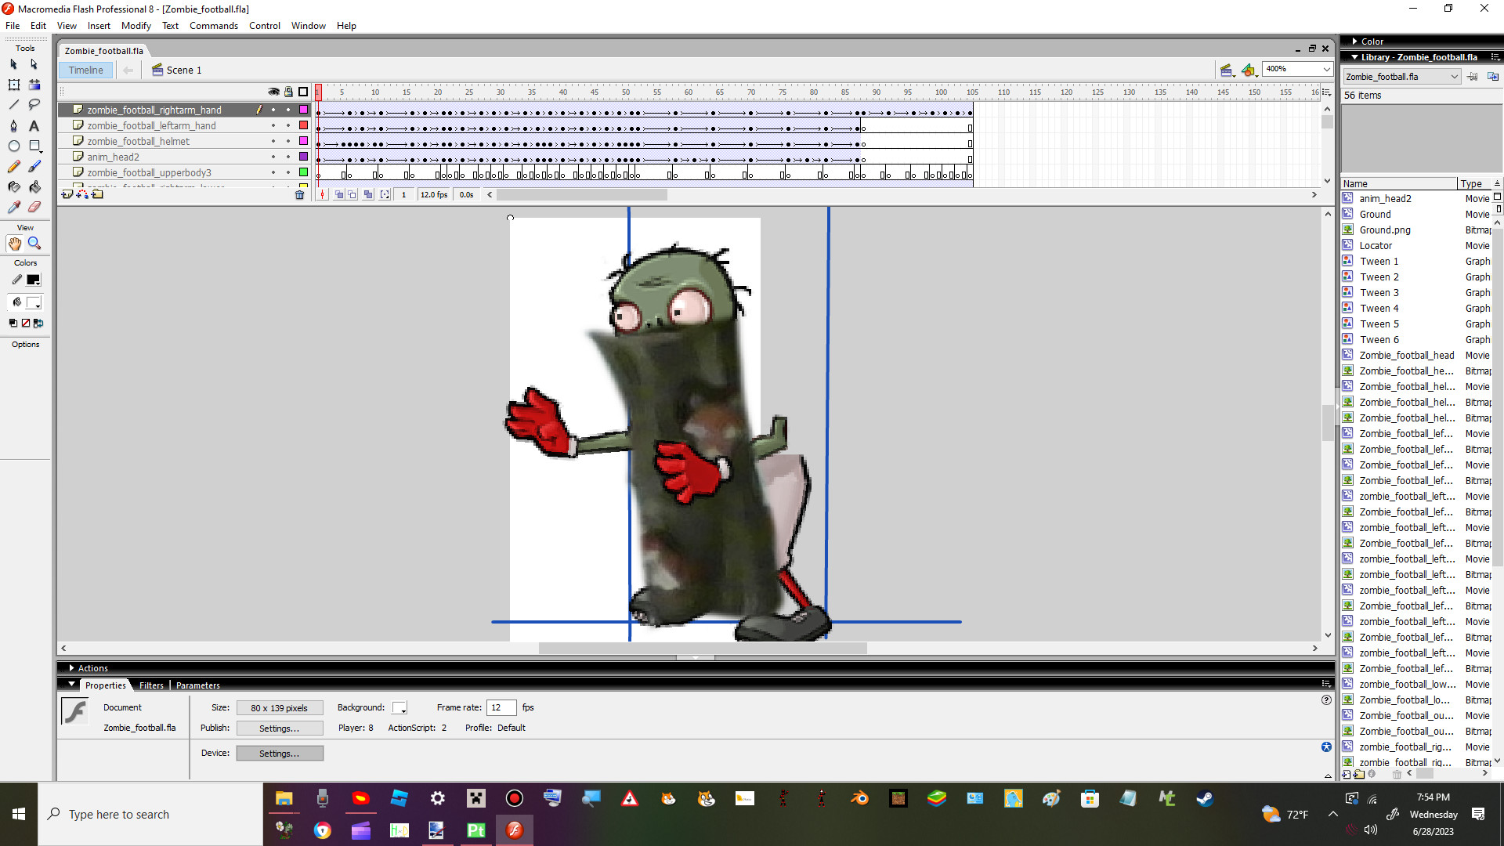
Task: Select the Free Transform tool
Action: tap(13, 85)
